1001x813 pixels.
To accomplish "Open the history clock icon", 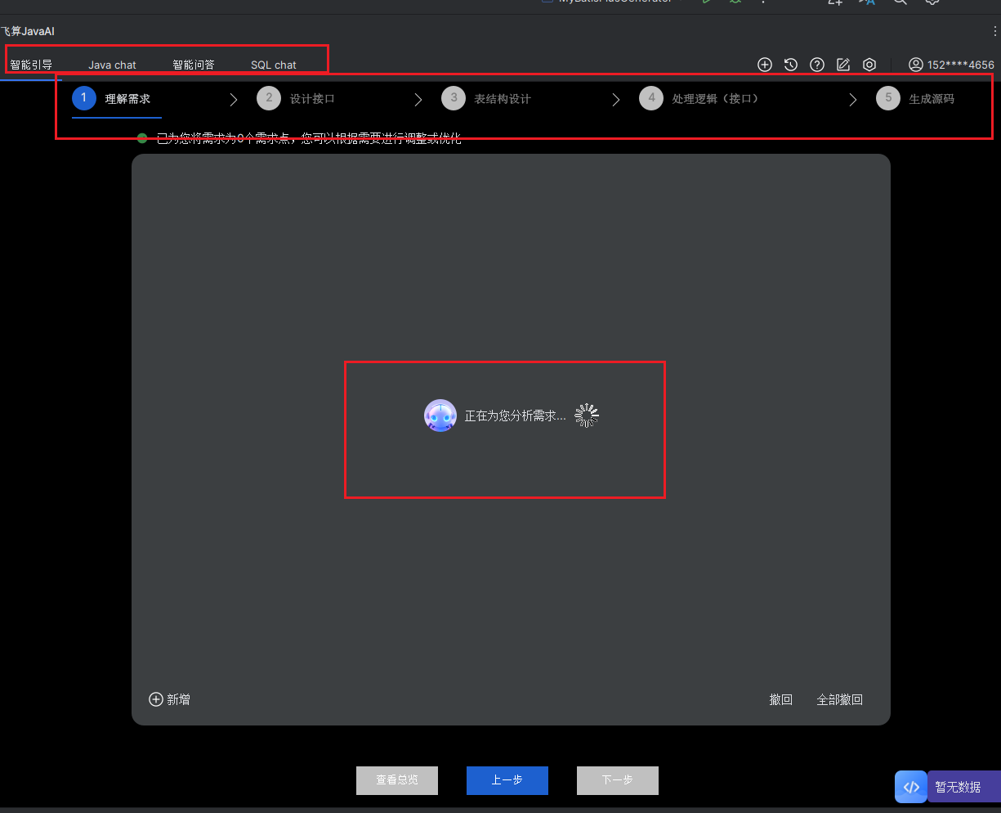I will click(791, 65).
